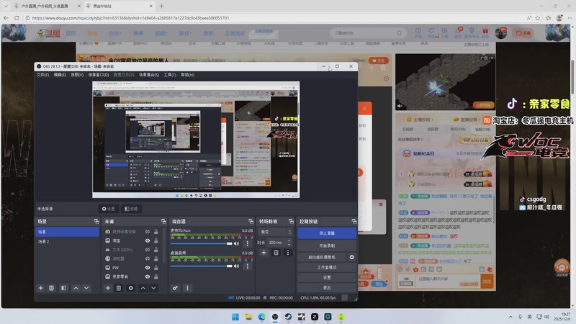The height and width of the screenshot is (324, 576).
Task: Click search magnifier in Douyu search box
Action: coord(399,33)
